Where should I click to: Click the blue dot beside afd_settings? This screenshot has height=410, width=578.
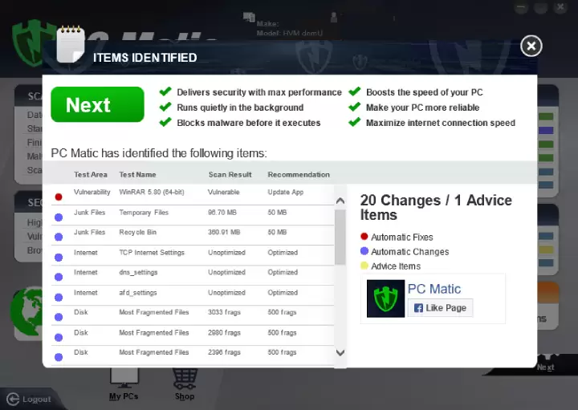coord(59,297)
